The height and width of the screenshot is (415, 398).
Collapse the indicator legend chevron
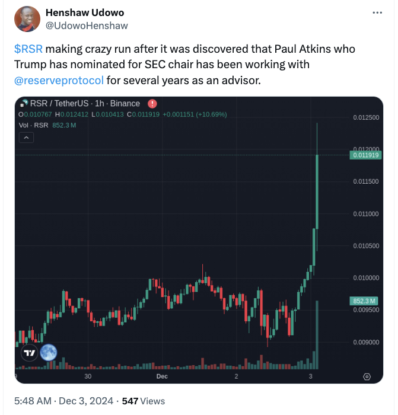pyautogui.click(x=26, y=138)
